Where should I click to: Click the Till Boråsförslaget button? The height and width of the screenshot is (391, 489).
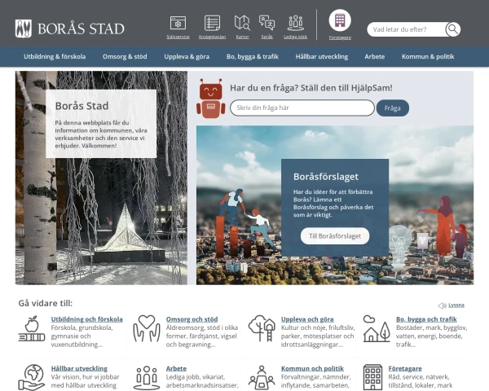[x=335, y=236]
